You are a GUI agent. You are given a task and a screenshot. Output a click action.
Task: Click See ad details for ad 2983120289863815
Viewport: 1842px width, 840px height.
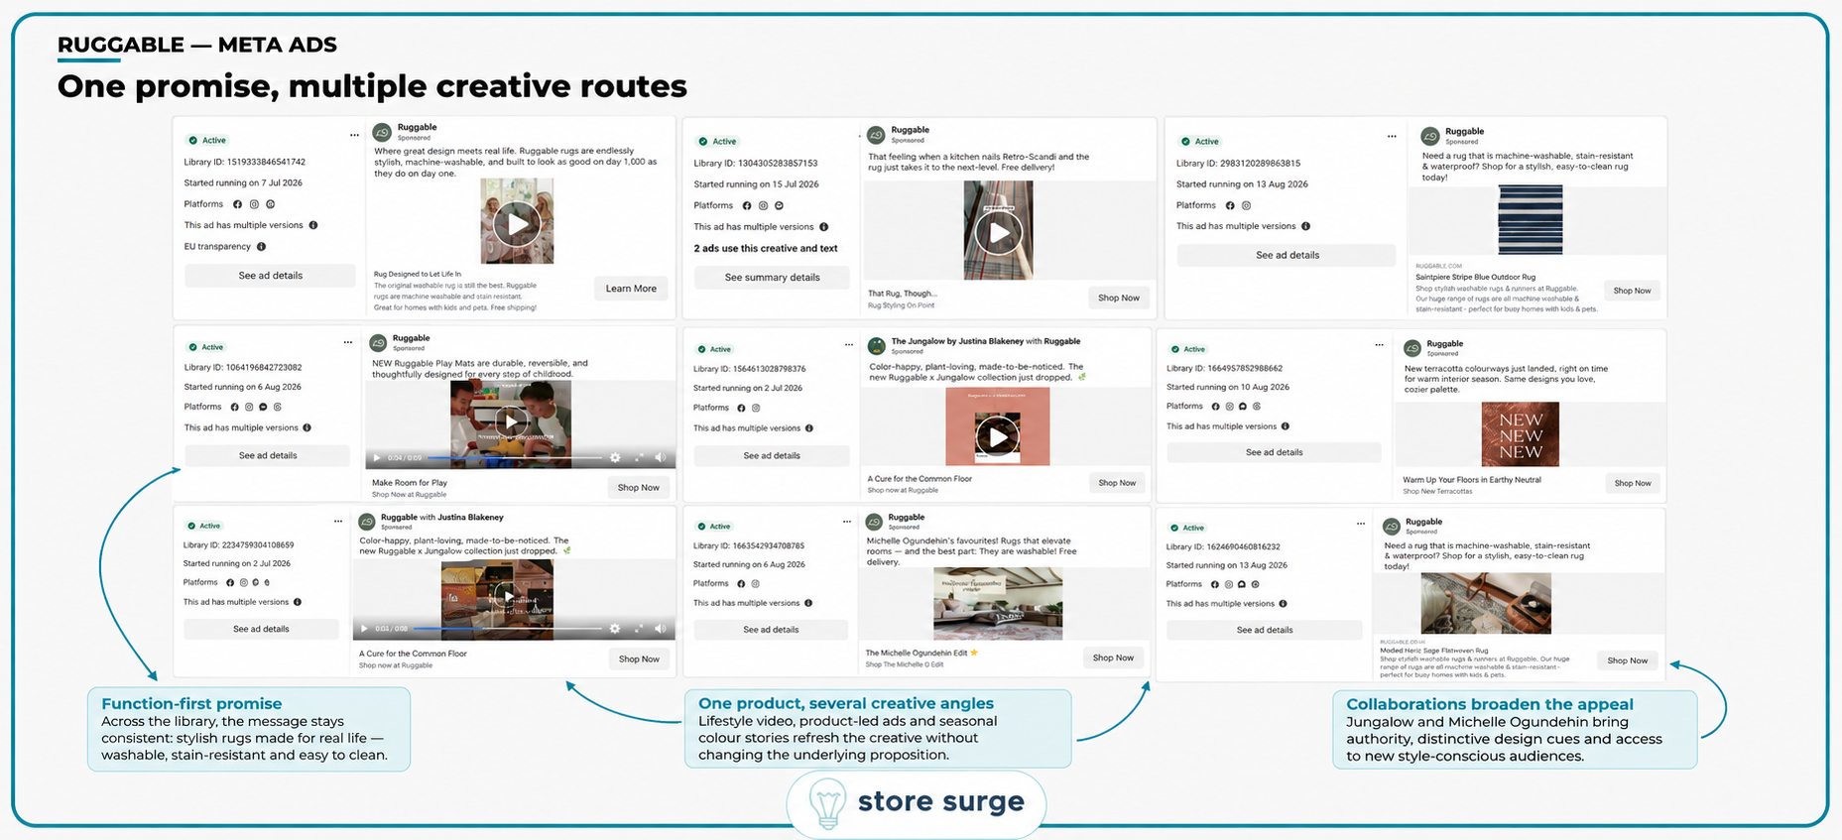point(1287,255)
